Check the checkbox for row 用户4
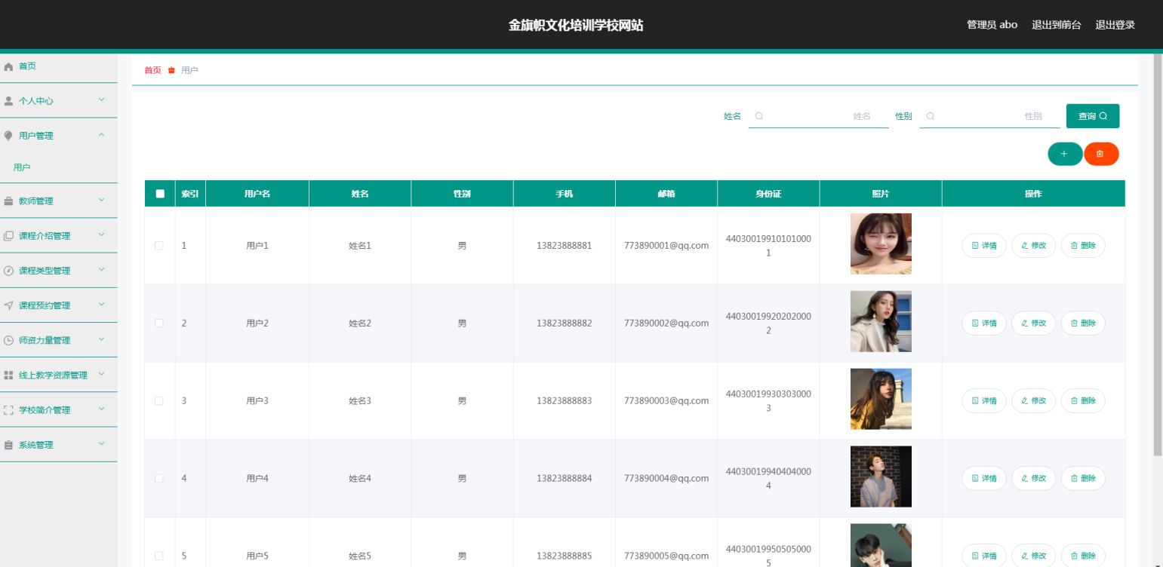The width and height of the screenshot is (1163, 567). [159, 479]
